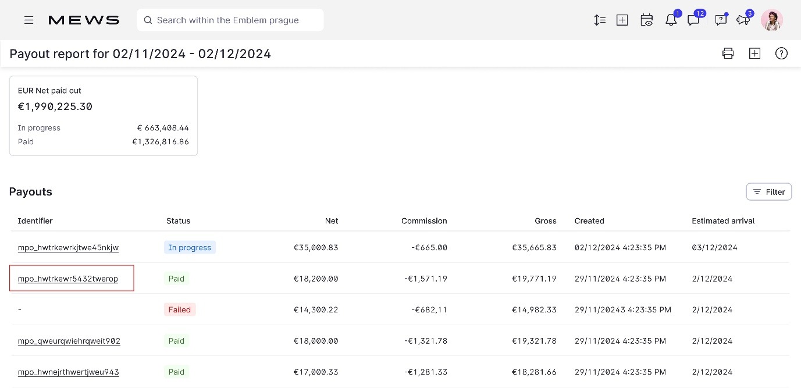The width and height of the screenshot is (801, 388).
Task: Open the chat messages icon with badge 12
Action: (693, 20)
